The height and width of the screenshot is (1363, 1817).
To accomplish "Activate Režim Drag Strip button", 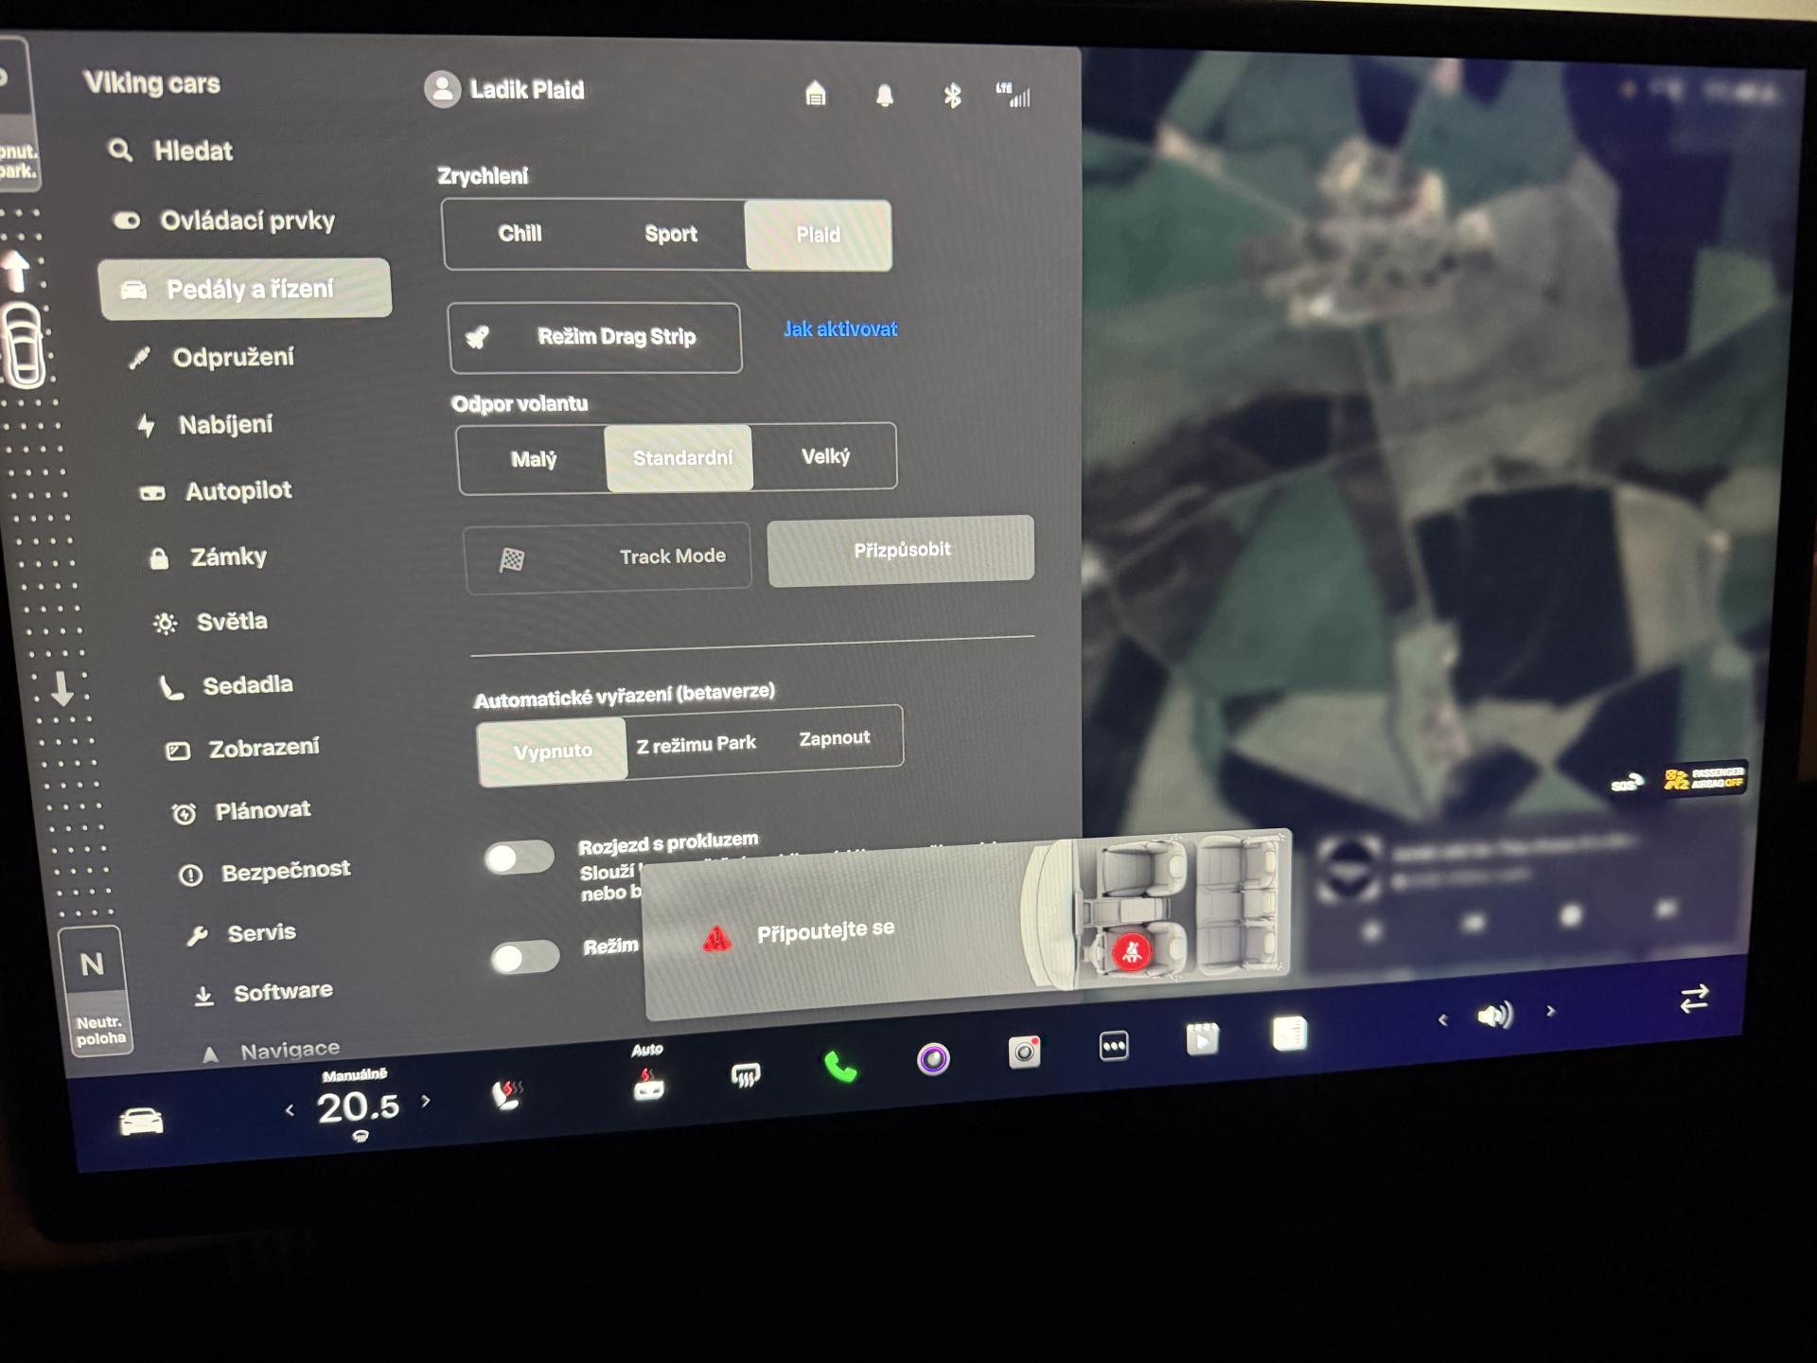I will (x=595, y=337).
